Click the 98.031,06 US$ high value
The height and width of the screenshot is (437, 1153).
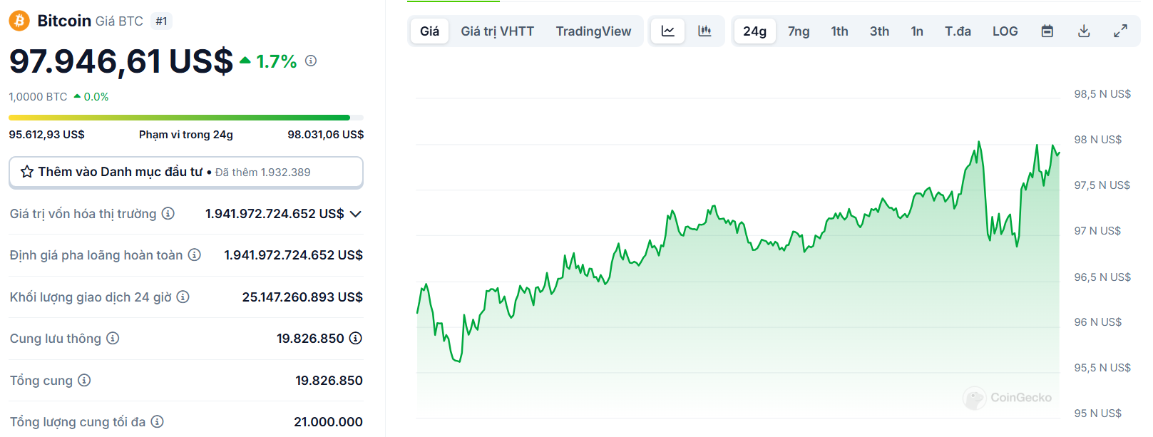326,134
